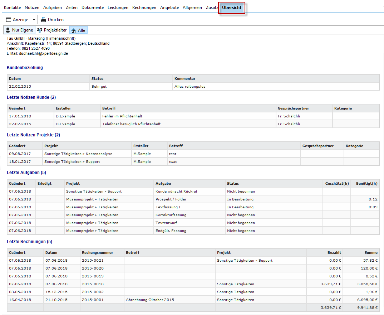Select the Übersicht tab

click(x=231, y=8)
